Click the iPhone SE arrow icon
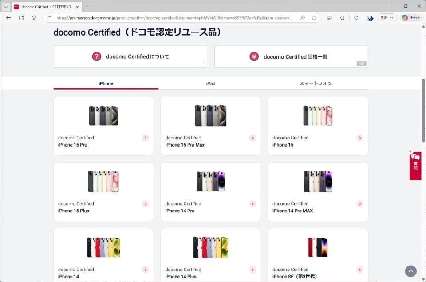 (x=360, y=270)
